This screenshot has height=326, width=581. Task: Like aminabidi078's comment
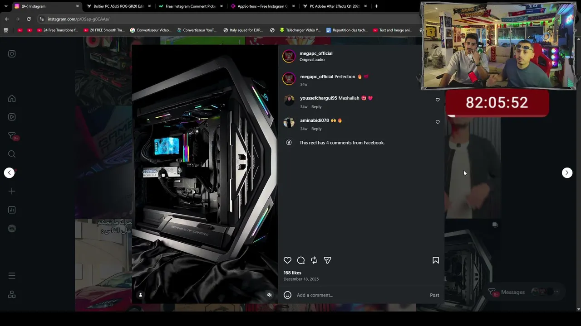(438, 122)
